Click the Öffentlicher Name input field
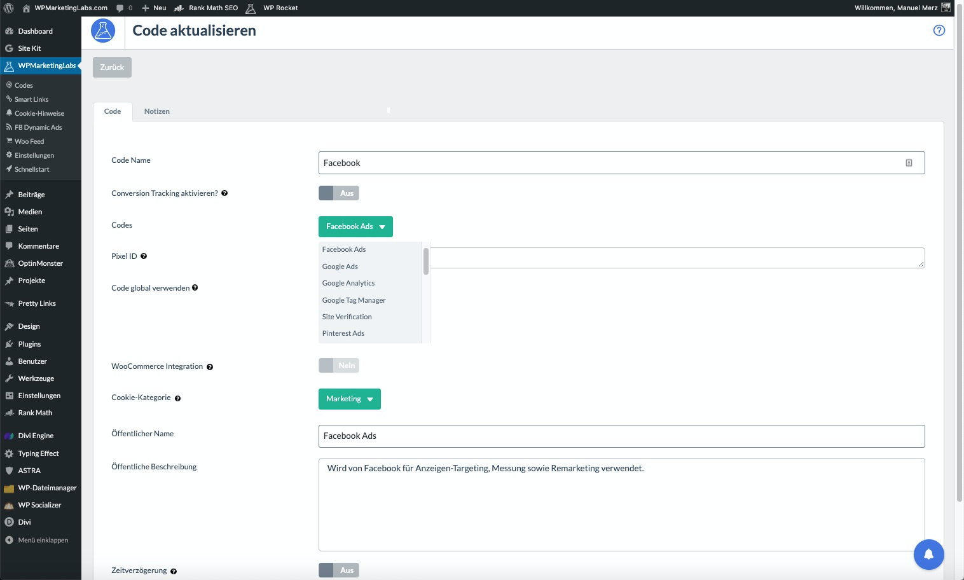Viewport: 964px width, 580px height. coord(621,436)
